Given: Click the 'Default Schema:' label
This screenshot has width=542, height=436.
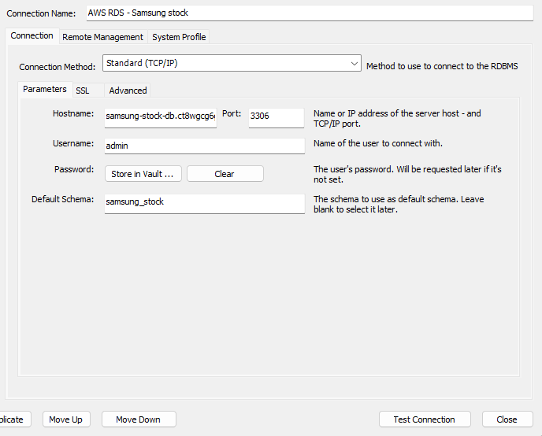Looking at the screenshot, I should pos(62,199).
